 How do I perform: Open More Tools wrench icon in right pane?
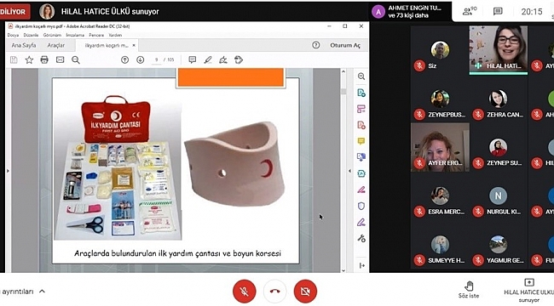[361, 238]
